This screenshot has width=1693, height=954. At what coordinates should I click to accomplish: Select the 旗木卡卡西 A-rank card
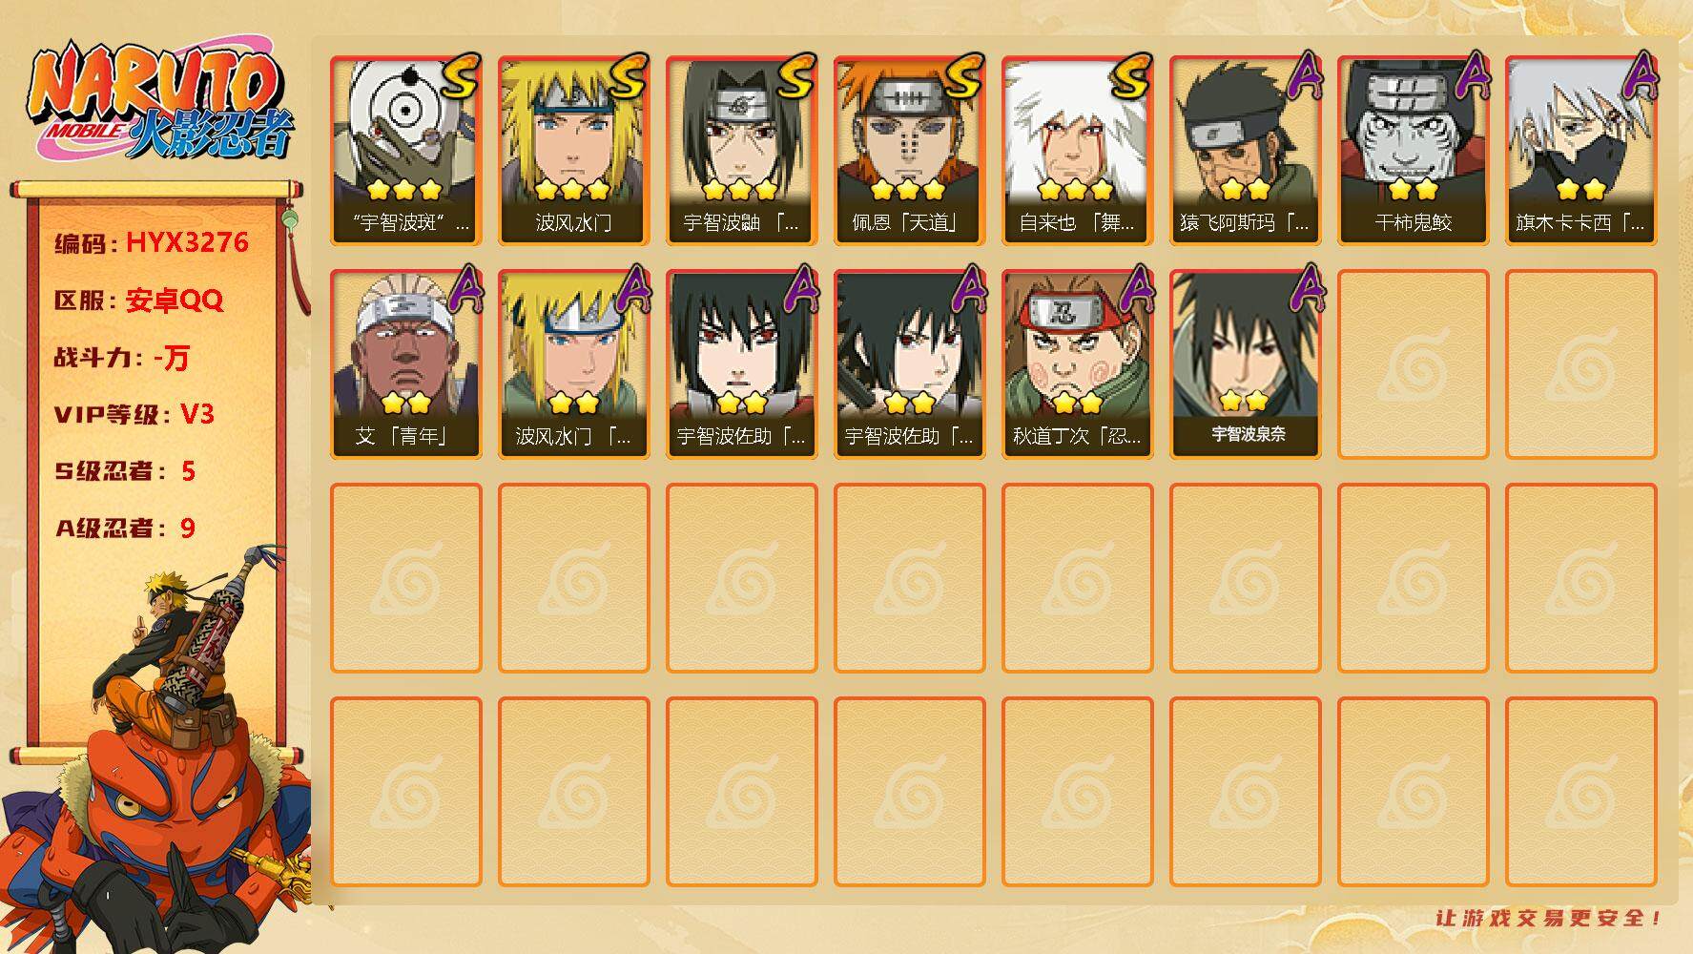[1580, 150]
